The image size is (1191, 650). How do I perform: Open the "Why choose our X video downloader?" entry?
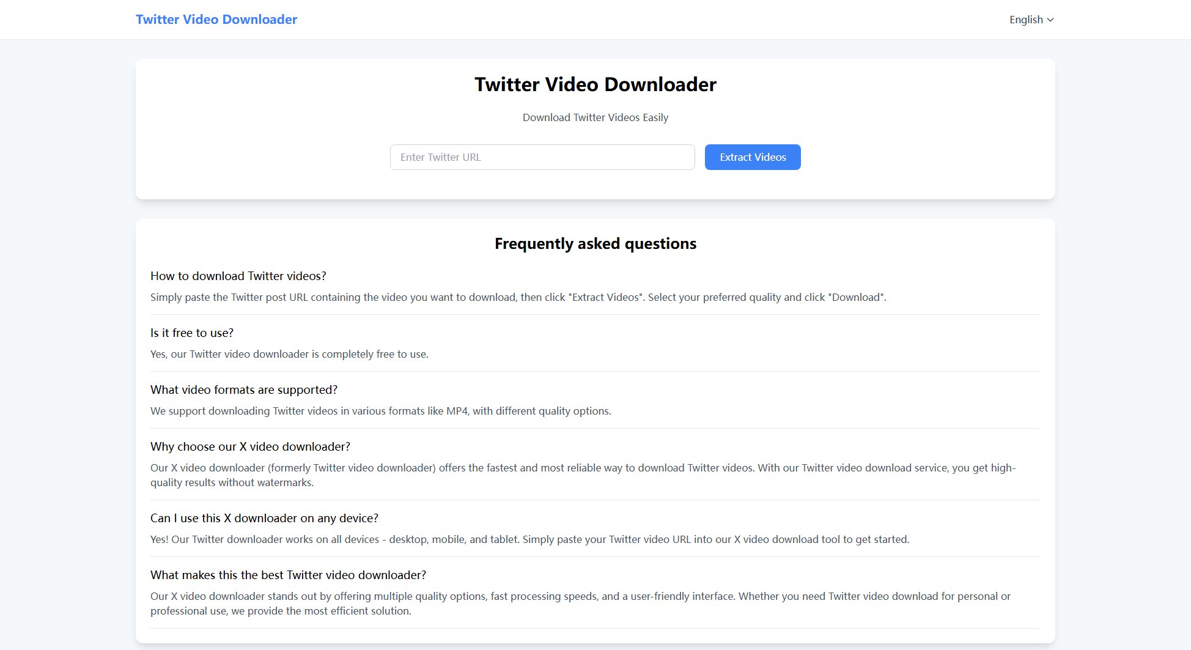tap(250, 446)
